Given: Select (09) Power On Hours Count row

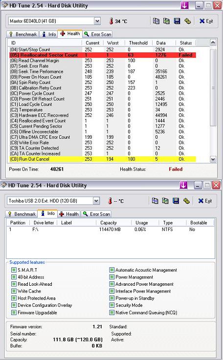Looking at the screenshot, I should pyautogui.click(x=103, y=77).
